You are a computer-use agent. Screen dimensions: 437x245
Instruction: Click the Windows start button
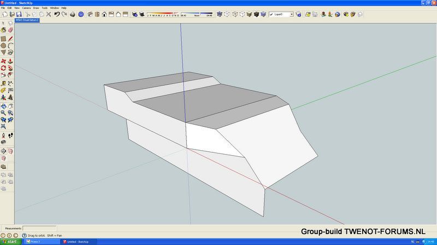tap(10, 242)
